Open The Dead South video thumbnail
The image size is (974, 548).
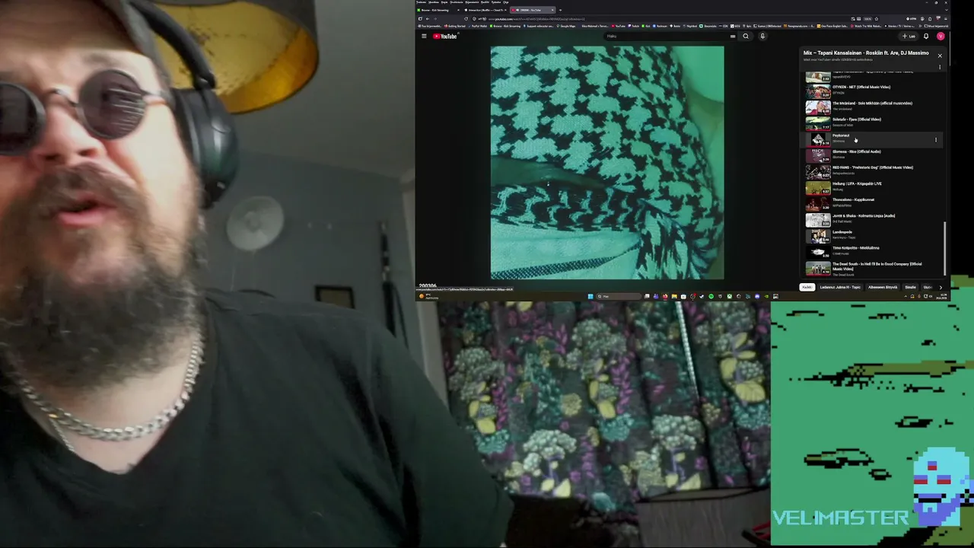pyautogui.click(x=818, y=269)
